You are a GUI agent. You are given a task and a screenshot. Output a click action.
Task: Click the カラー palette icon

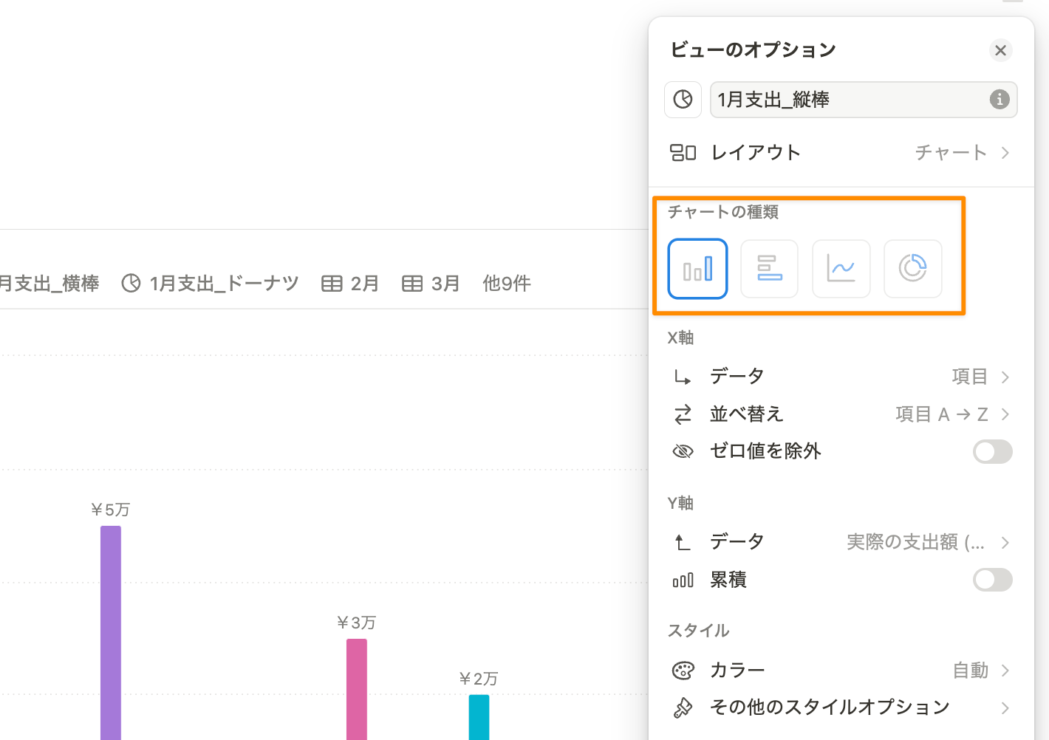(683, 671)
